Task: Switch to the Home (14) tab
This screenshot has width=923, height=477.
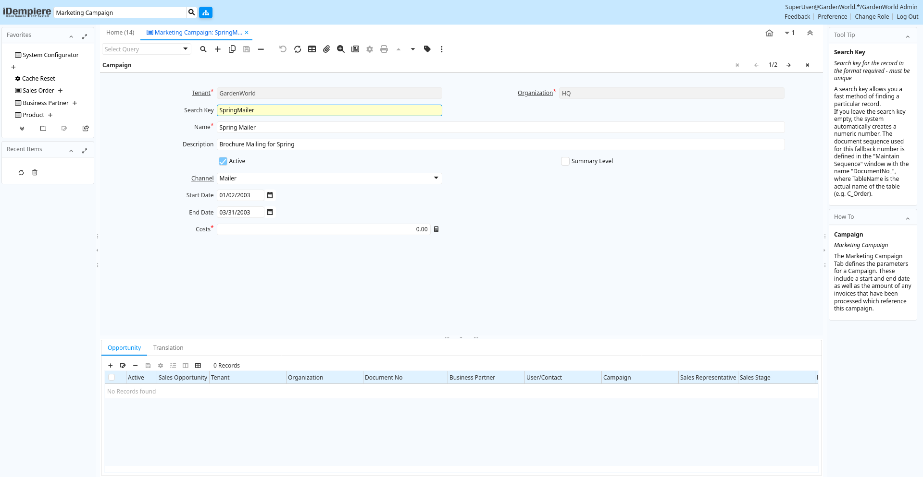Action: click(120, 33)
